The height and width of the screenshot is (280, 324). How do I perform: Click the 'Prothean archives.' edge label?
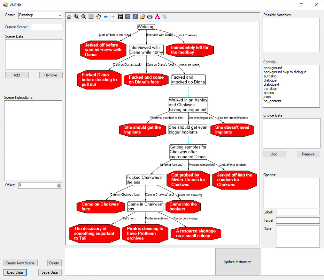click(157, 219)
